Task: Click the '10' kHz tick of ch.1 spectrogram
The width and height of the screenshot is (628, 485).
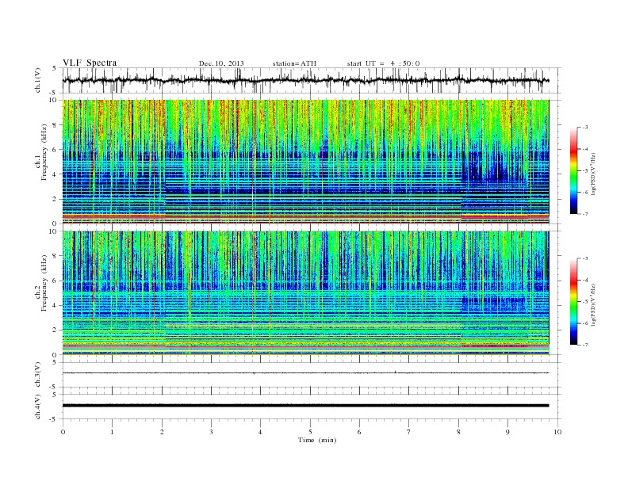Action: click(55, 100)
